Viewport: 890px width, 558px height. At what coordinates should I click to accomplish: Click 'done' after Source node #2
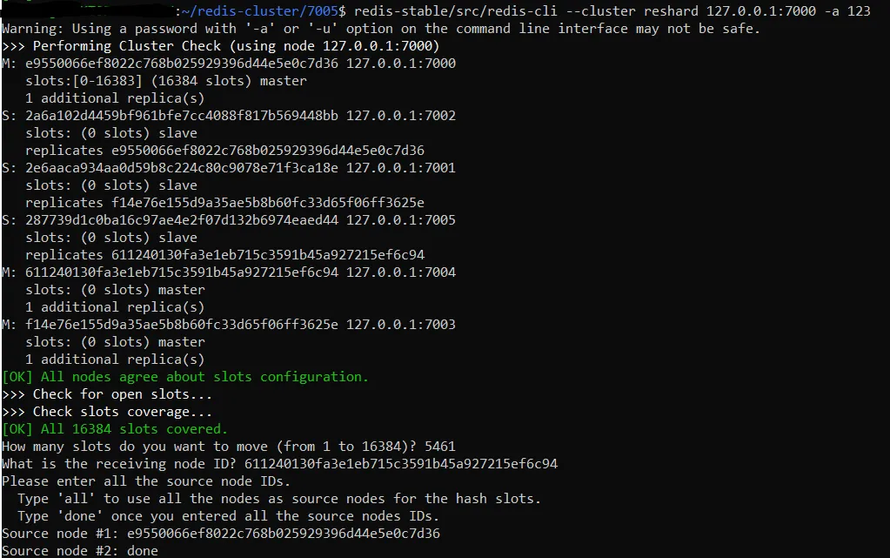143,551
